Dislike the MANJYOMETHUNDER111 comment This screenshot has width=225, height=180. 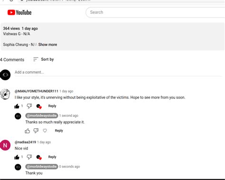[29, 106]
